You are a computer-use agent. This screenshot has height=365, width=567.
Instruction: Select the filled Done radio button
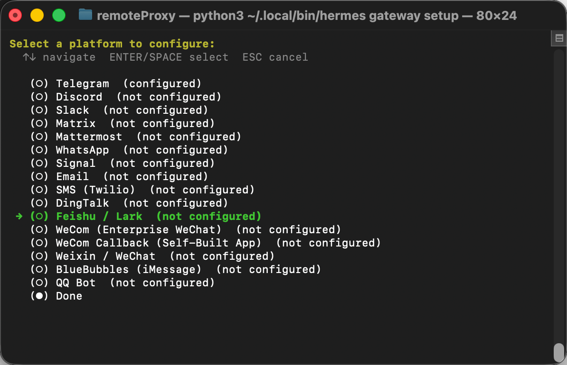39,296
